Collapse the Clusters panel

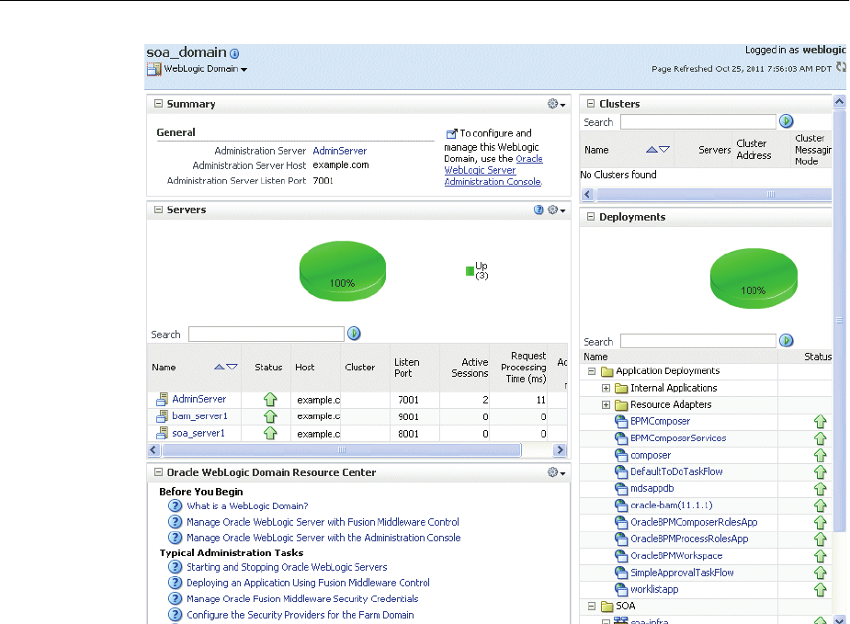pos(591,103)
